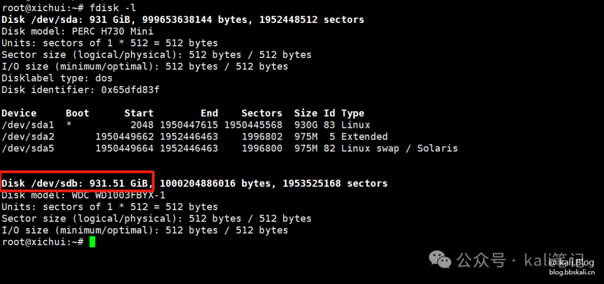
Task: Click the 'Type' column header
Action: click(x=352, y=113)
